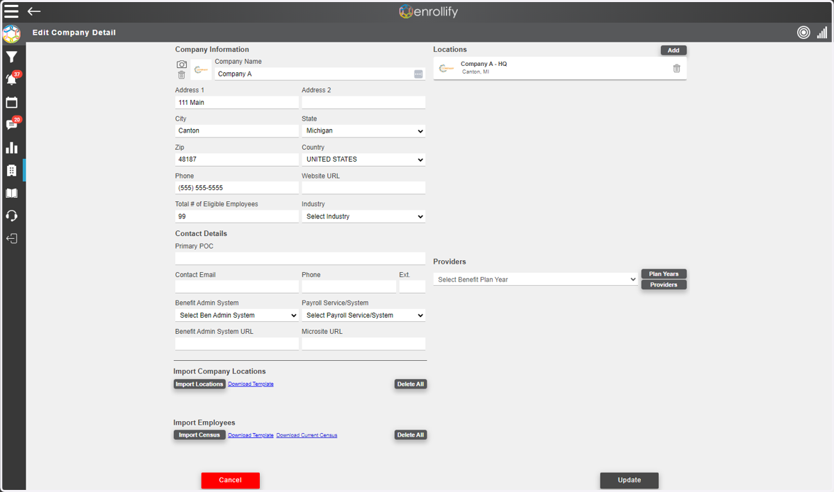This screenshot has height=492, width=834.
Task: Click the target circle icon at top right
Action: (803, 33)
